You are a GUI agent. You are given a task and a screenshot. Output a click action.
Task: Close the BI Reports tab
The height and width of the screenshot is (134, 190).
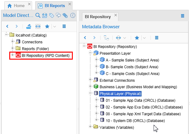coord(70,4)
